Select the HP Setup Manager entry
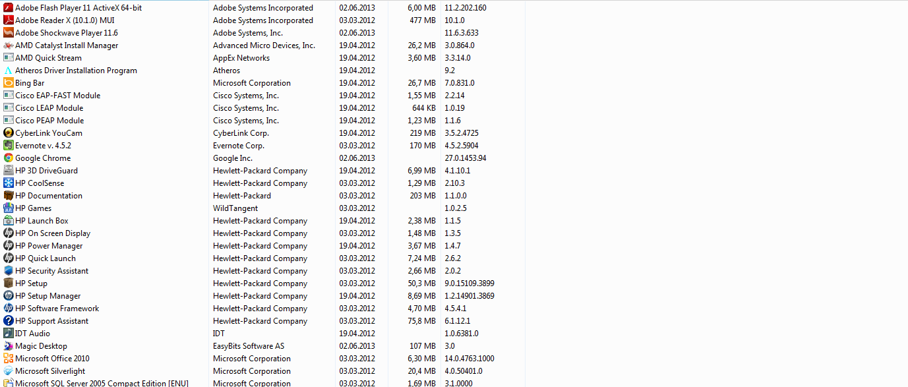908x387 pixels. tap(48, 296)
